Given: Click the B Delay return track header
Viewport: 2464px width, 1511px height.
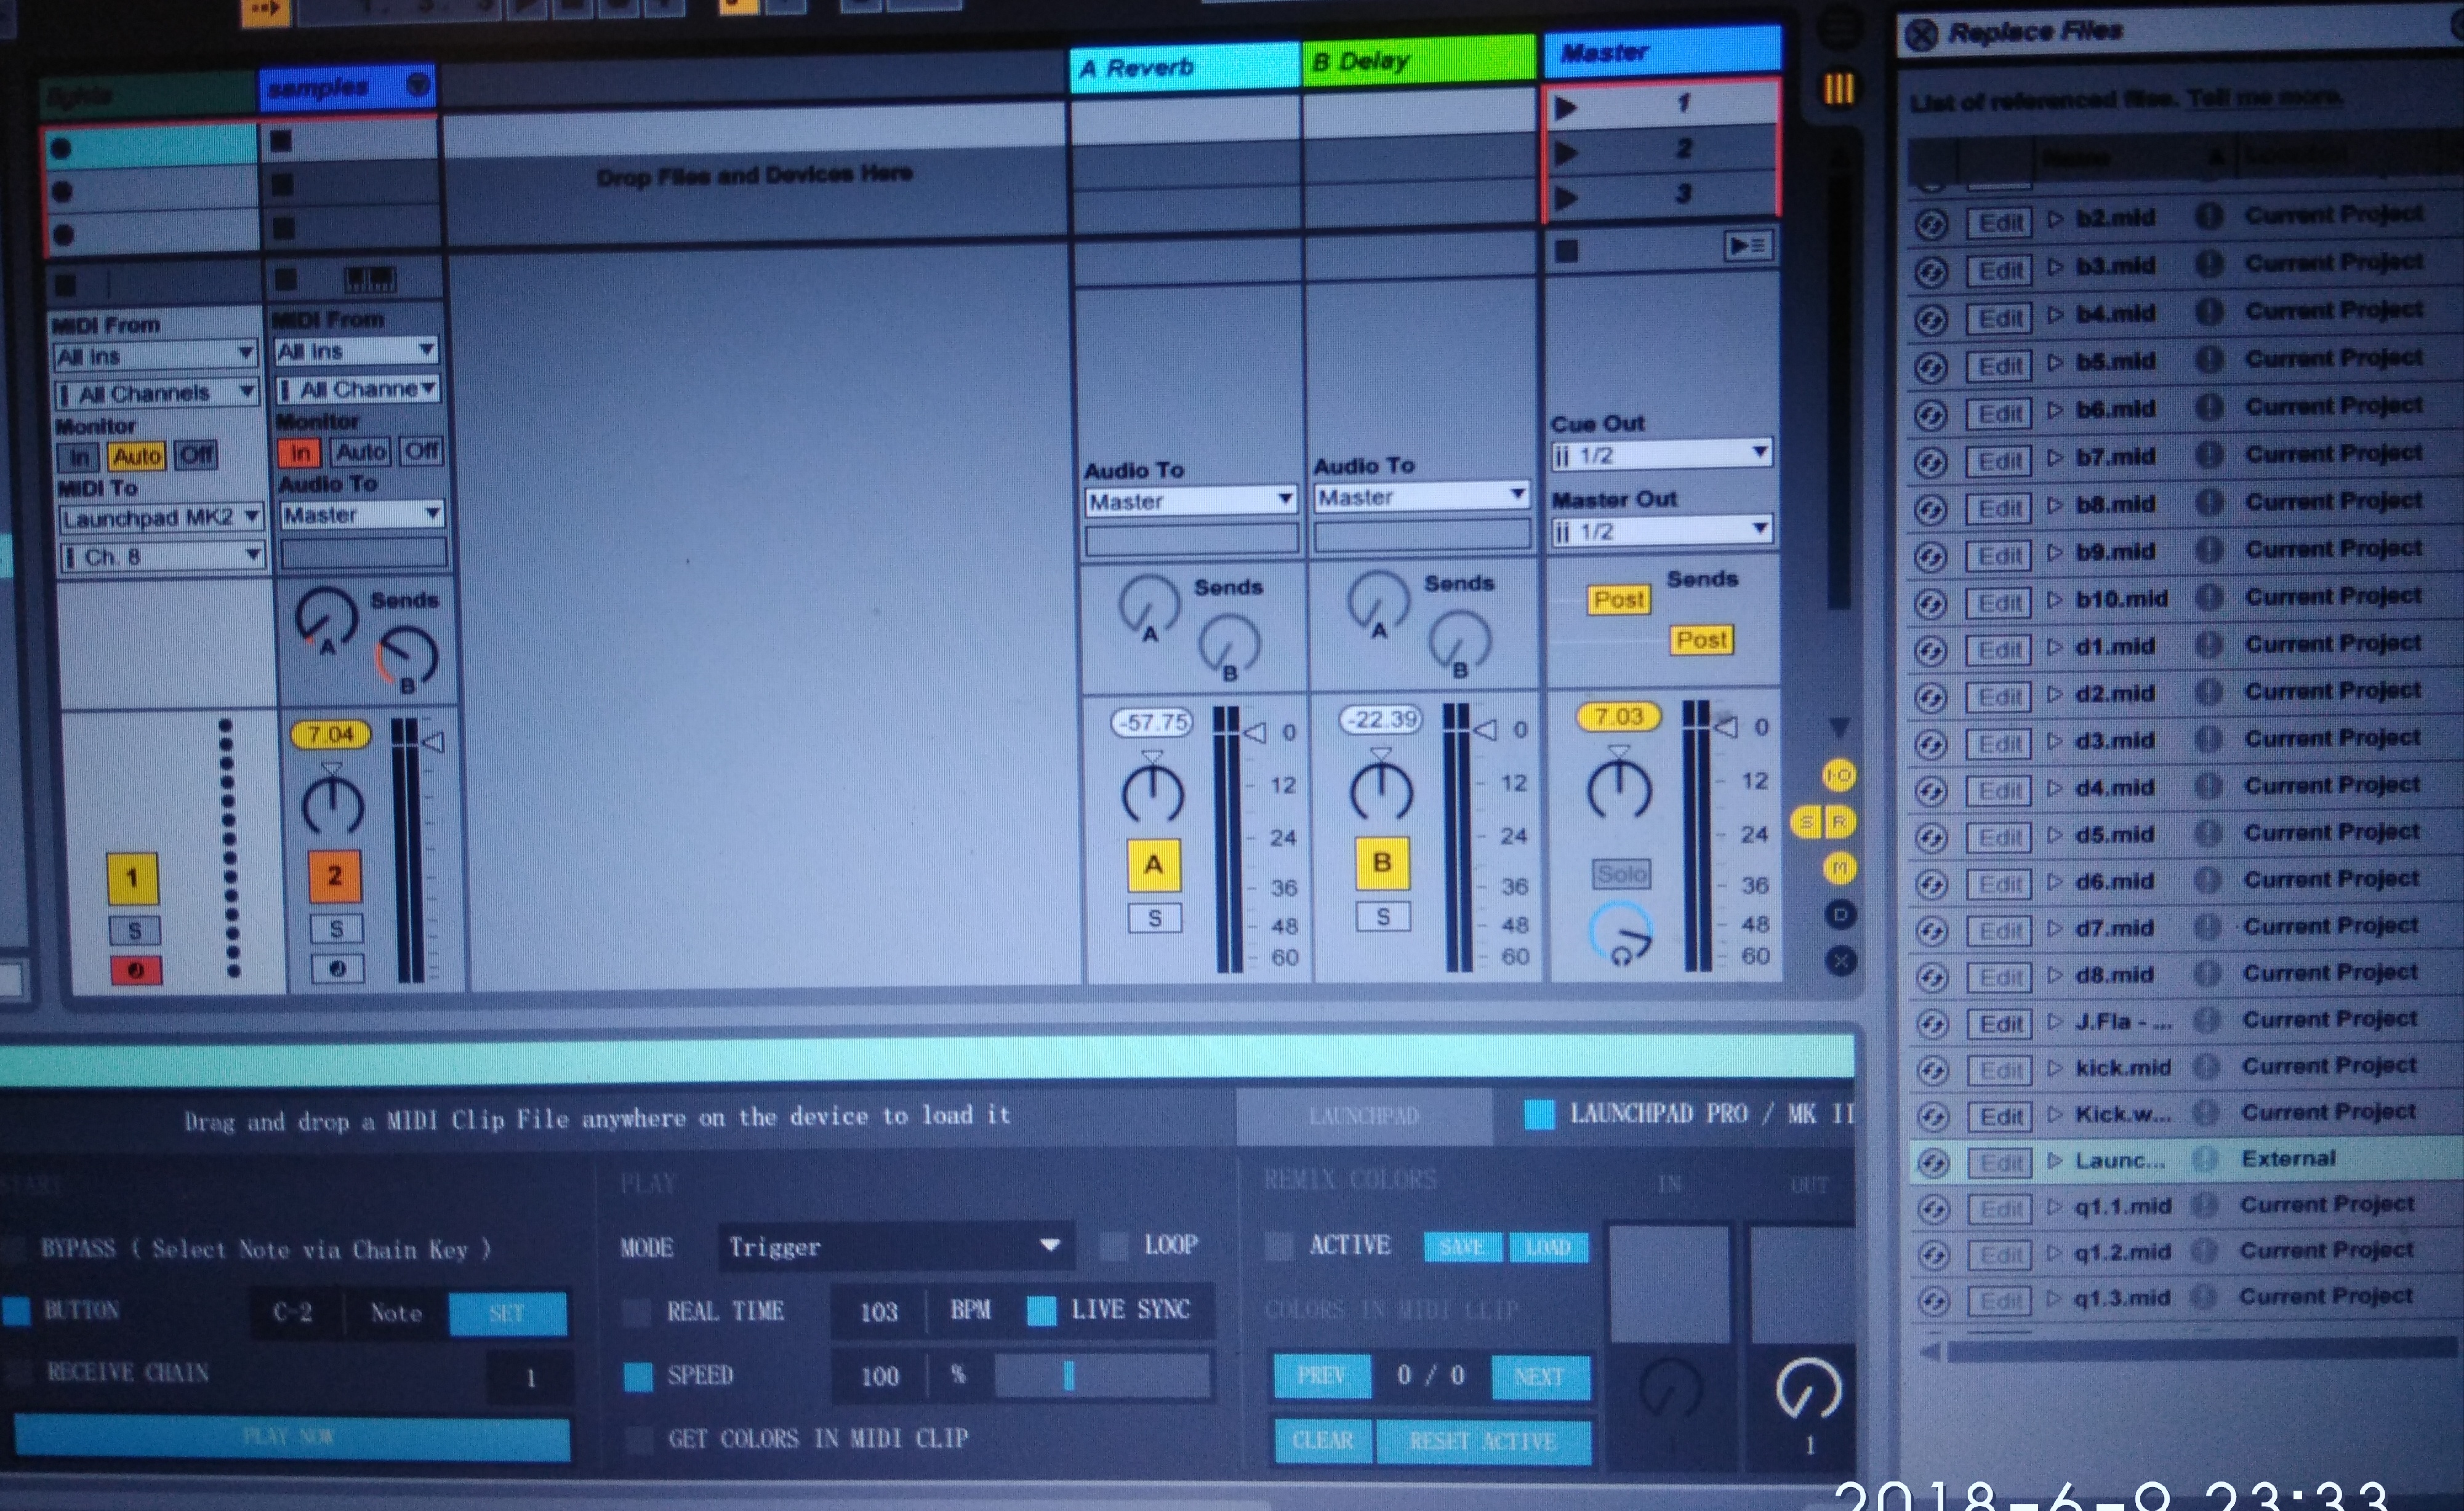Looking at the screenshot, I should tap(1417, 62).
